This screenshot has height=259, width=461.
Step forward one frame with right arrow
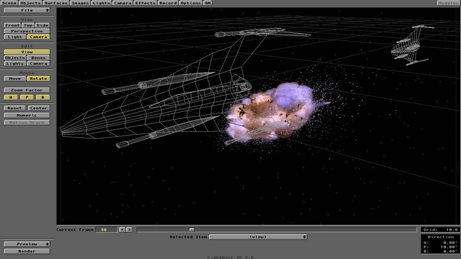tap(129, 230)
